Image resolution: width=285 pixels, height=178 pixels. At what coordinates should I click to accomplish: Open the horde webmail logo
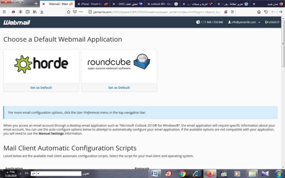coord(41,64)
